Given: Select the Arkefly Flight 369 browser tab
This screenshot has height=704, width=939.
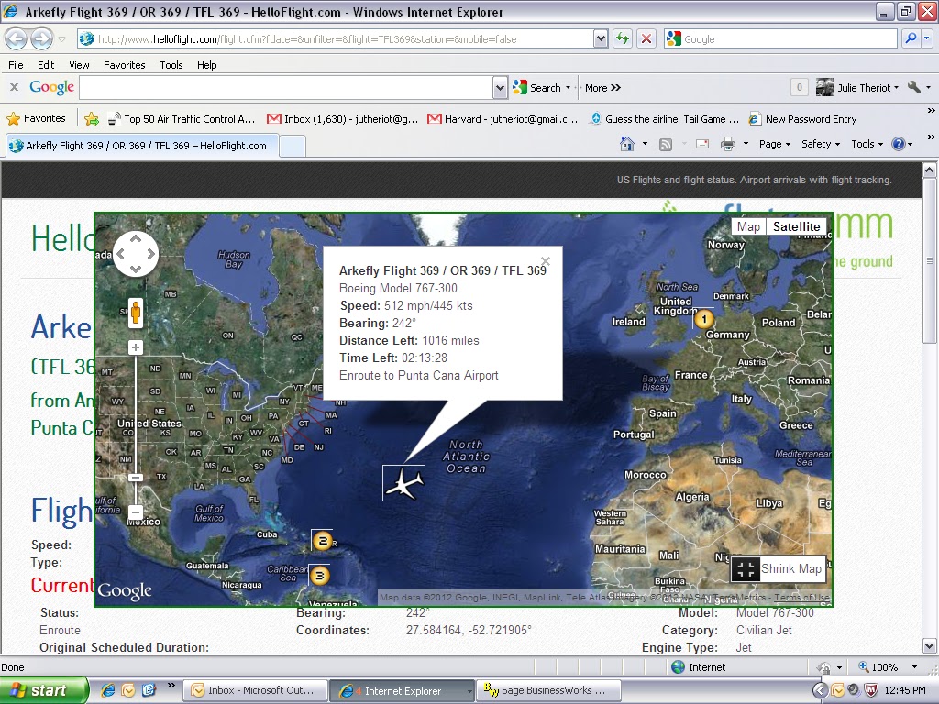Looking at the screenshot, I should pos(140,146).
